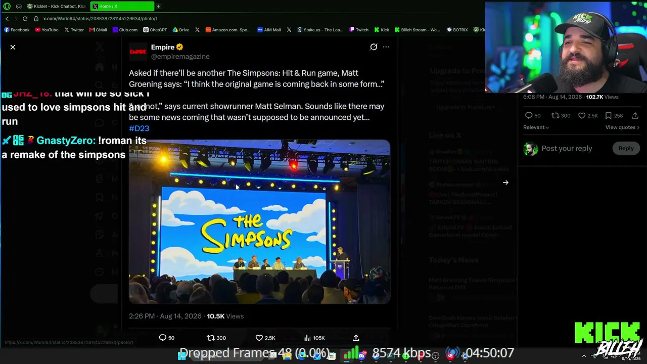The width and height of the screenshot is (647, 364).
Task: Open the GMail bookmark
Action: tap(98, 30)
